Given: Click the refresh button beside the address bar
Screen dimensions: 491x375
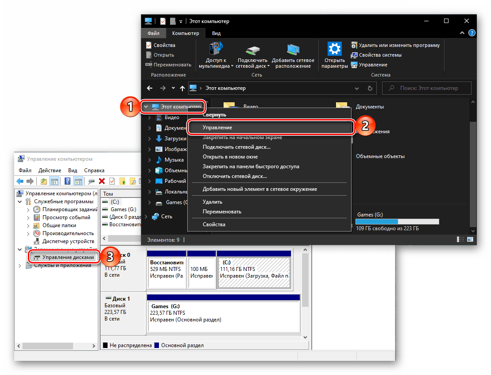Looking at the screenshot, I should pyautogui.click(x=370, y=88).
